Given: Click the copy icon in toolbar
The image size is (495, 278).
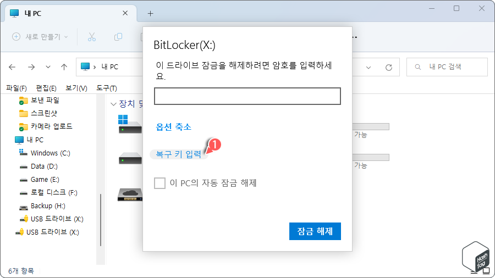Looking at the screenshot, I should 118,37.
